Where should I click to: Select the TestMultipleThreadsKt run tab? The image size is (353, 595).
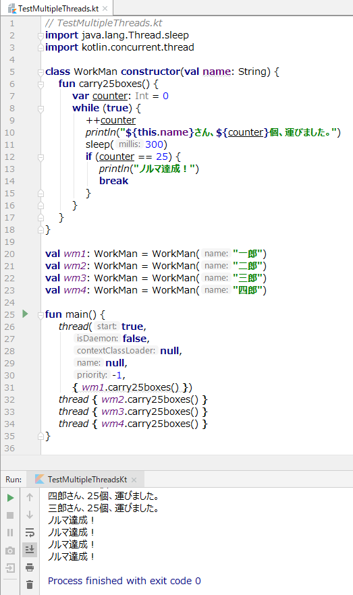click(87, 479)
